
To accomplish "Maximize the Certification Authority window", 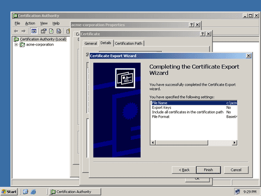I will 251,16.
